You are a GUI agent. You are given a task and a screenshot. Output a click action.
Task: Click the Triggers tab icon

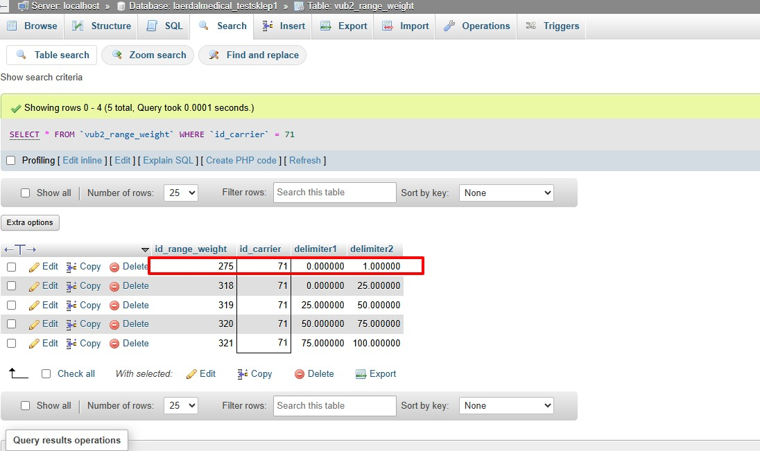coord(530,26)
